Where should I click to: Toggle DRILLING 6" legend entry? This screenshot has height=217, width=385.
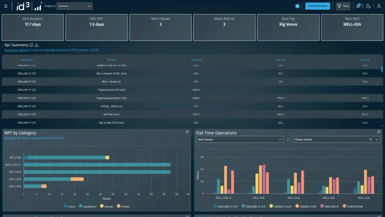tap(330, 206)
